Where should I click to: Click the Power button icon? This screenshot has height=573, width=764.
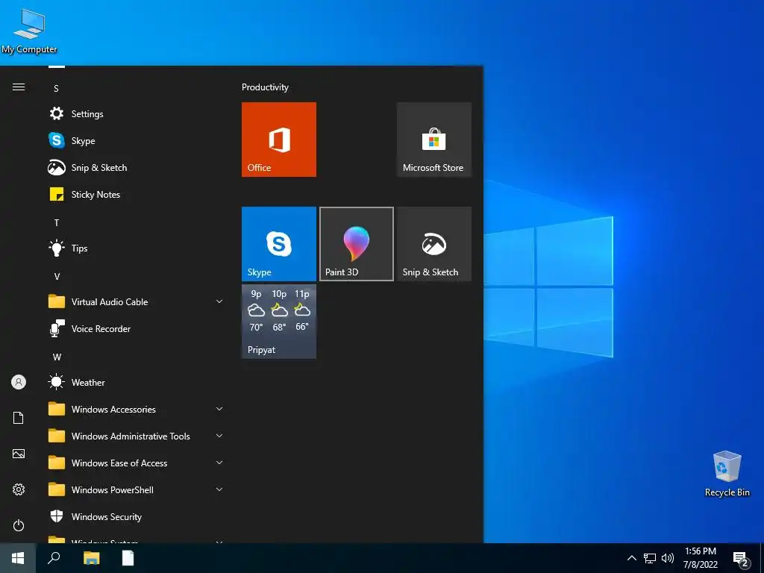click(19, 525)
